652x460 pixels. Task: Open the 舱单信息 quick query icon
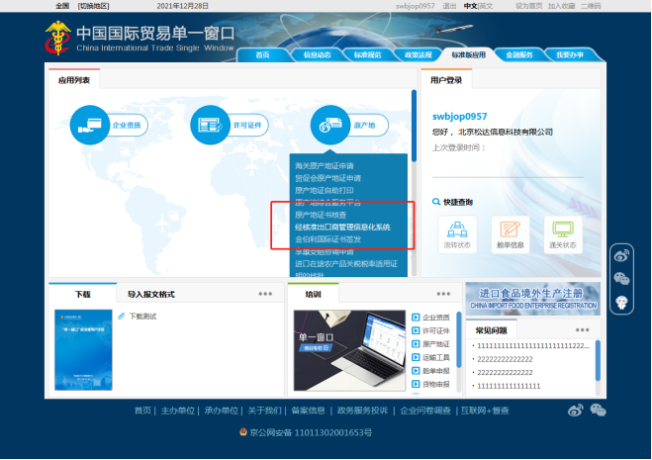(511, 234)
